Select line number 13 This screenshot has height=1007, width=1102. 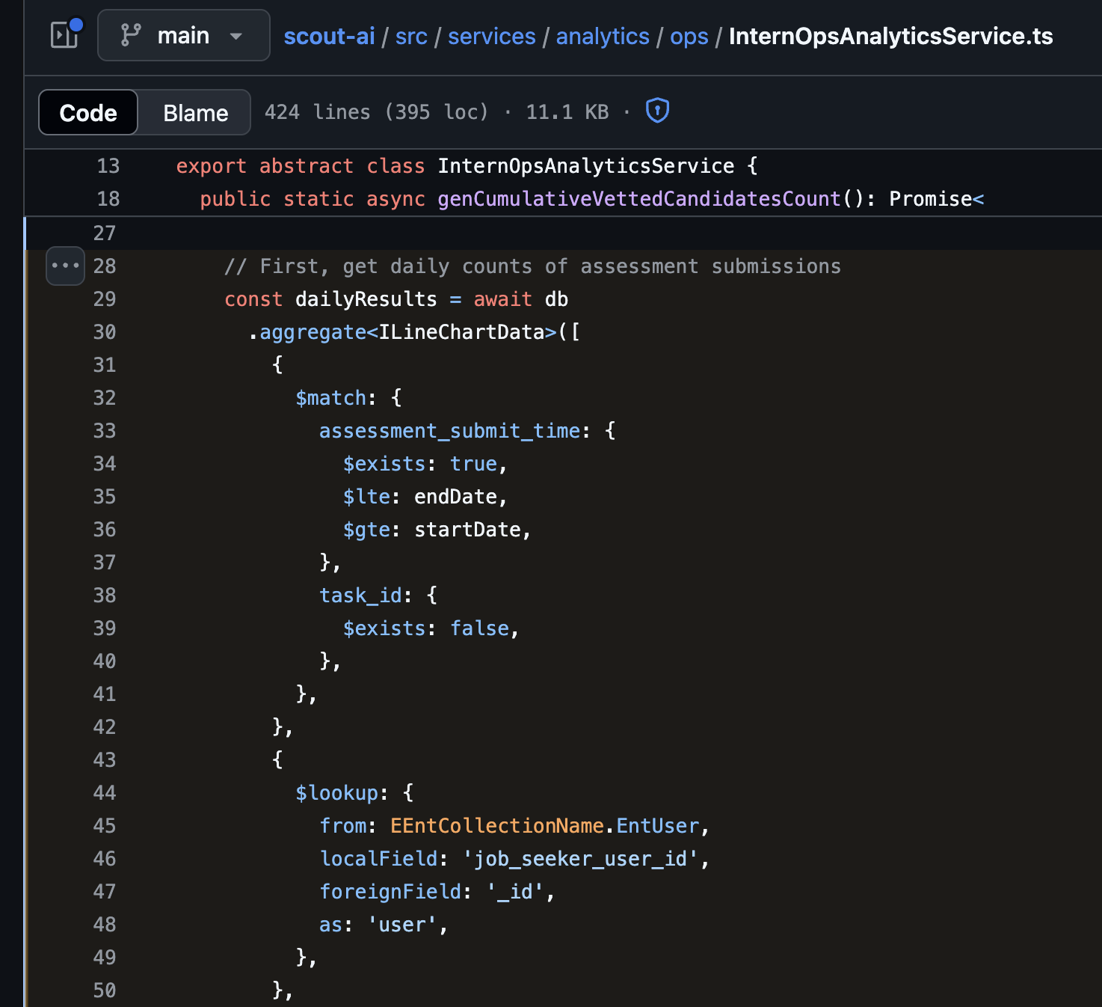point(108,166)
